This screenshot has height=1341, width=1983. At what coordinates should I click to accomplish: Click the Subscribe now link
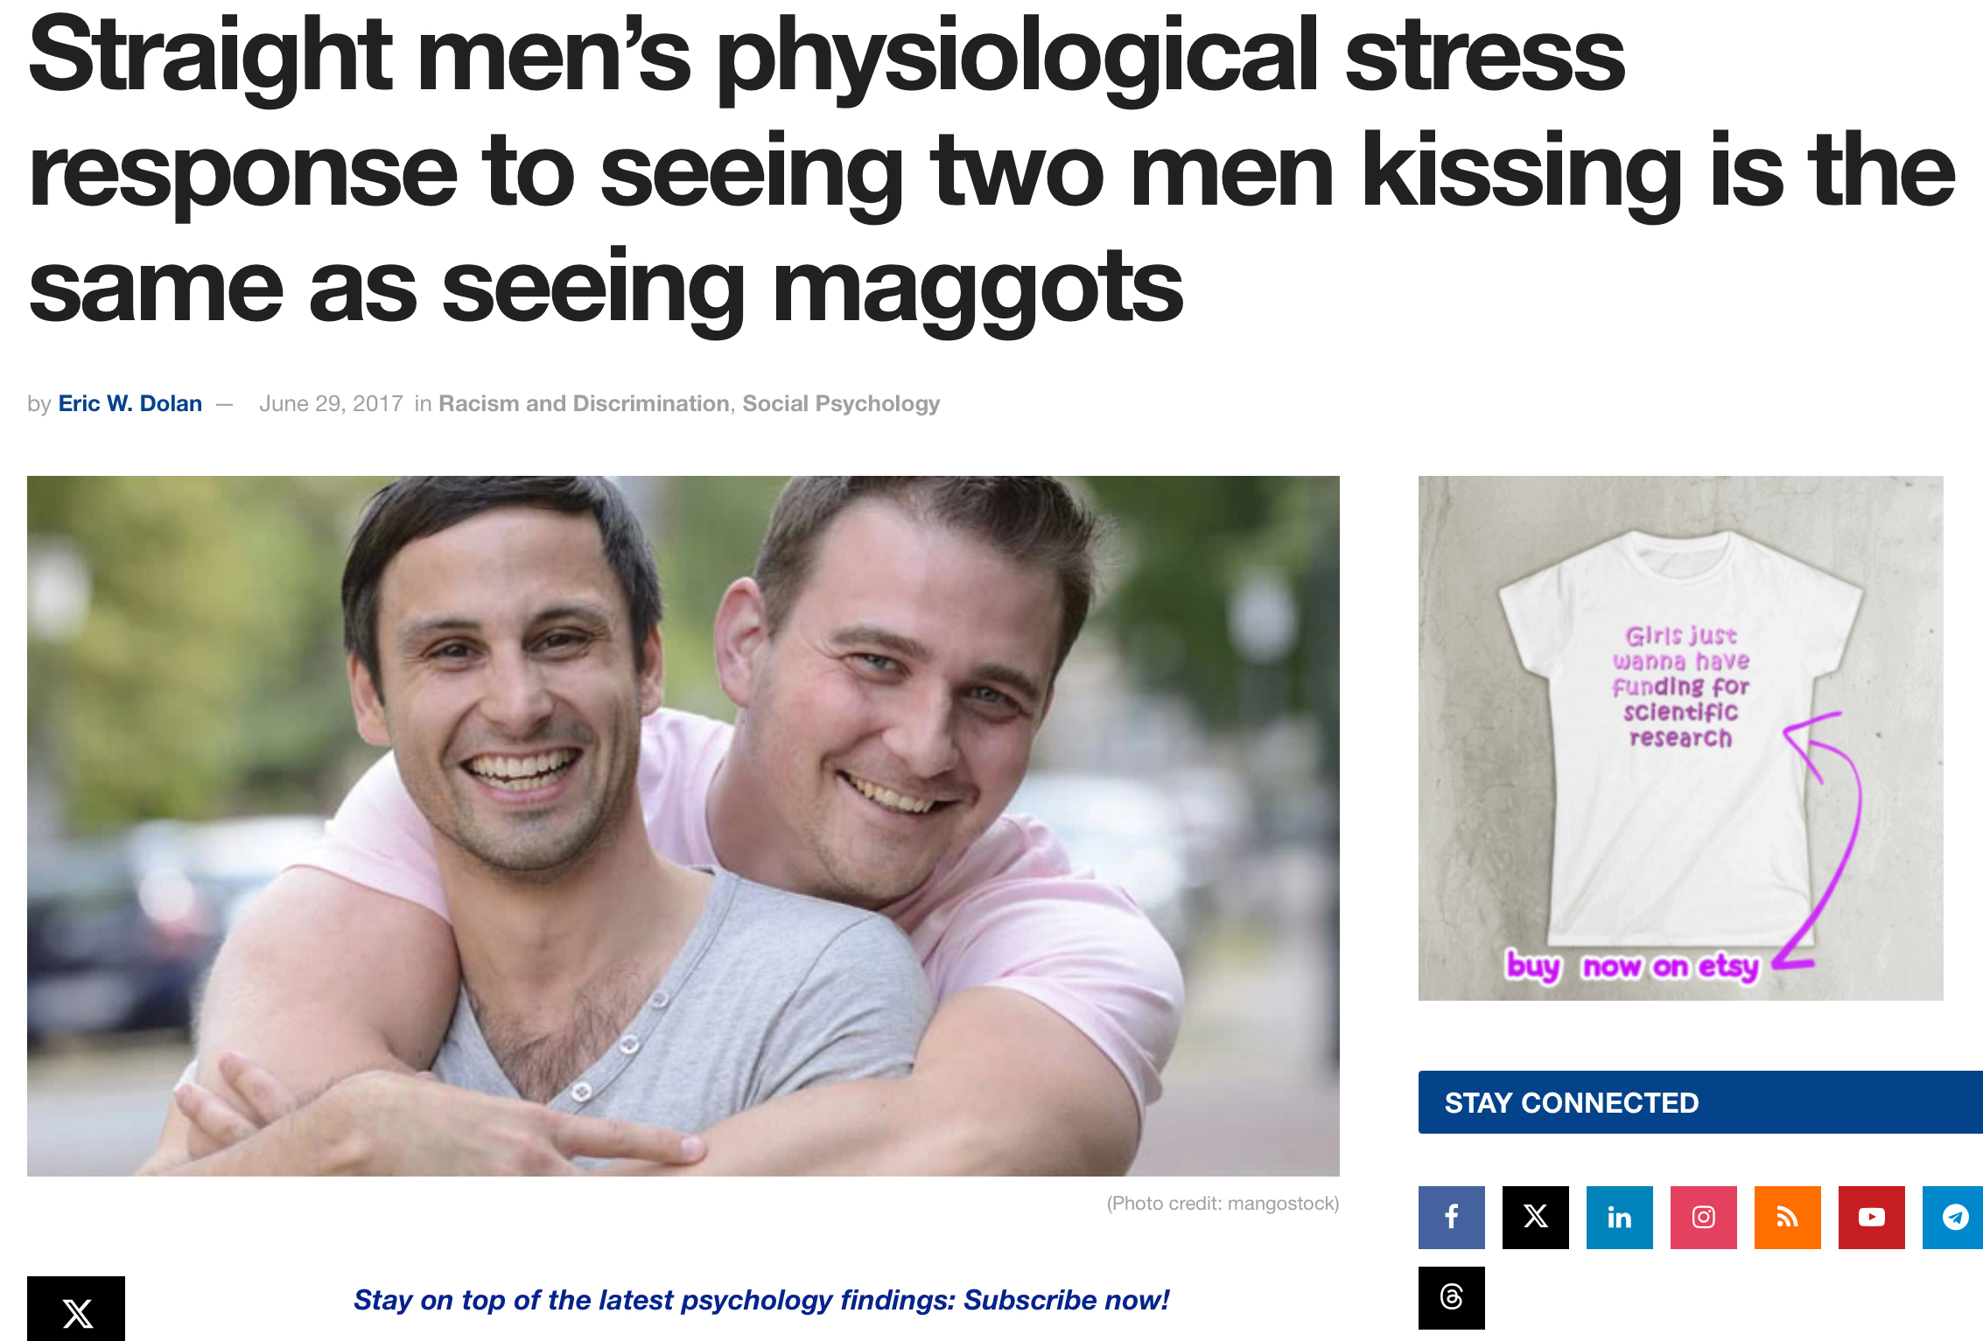1066,1300
